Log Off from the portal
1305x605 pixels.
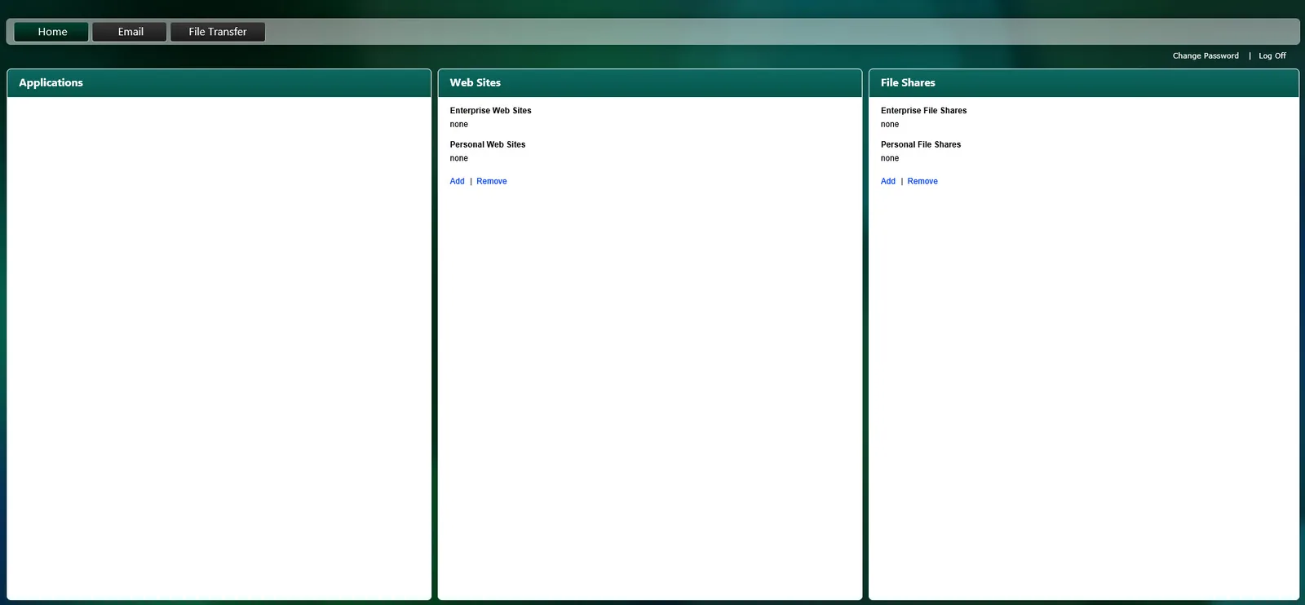pyautogui.click(x=1272, y=56)
